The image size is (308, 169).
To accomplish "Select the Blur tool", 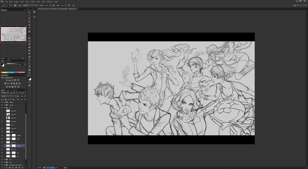I will point(29,50).
